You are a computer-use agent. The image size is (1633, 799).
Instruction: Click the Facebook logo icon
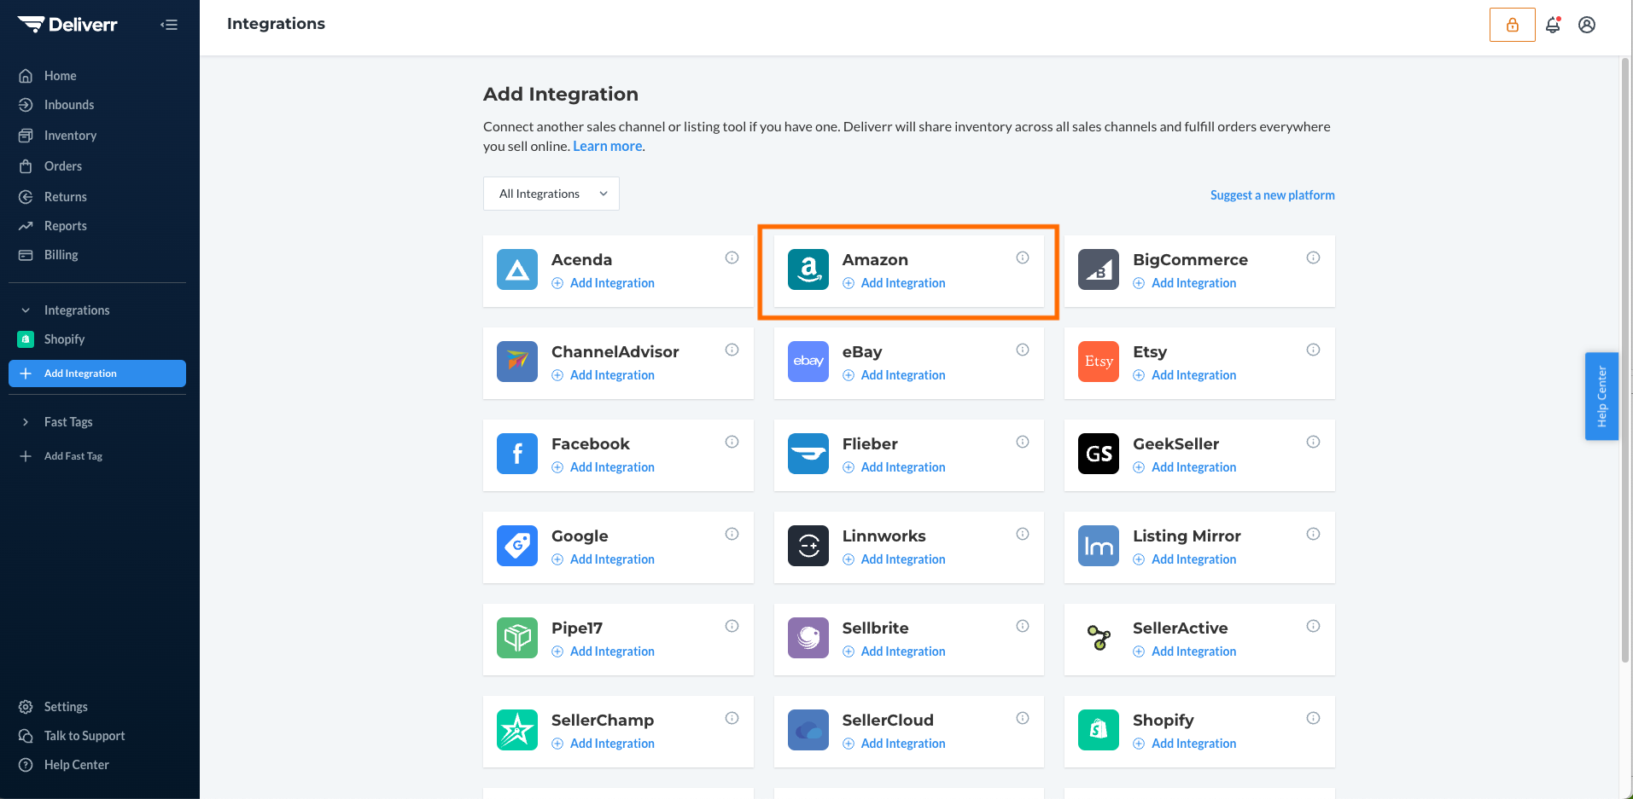tap(517, 454)
